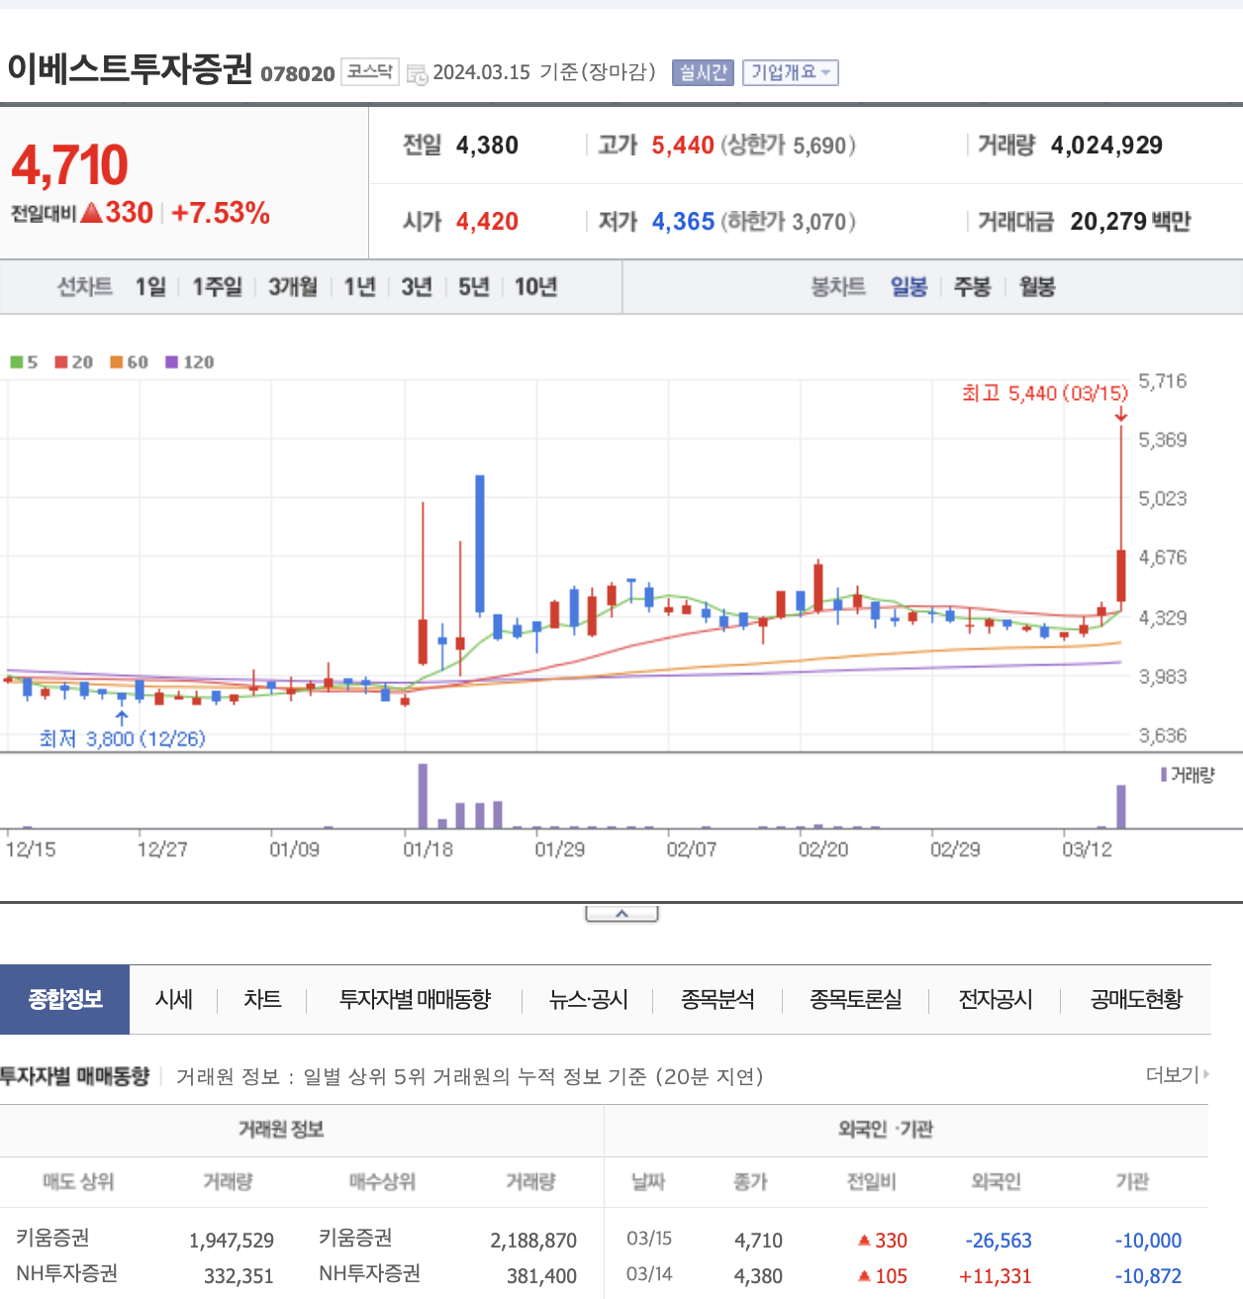The width and height of the screenshot is (1243, 1299).
Task: Click the 저가 value 4,365
Action: coord(683,222)
